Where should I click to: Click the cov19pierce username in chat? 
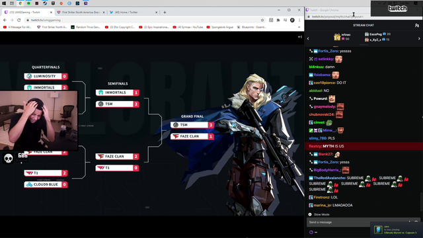coord(325,83)
